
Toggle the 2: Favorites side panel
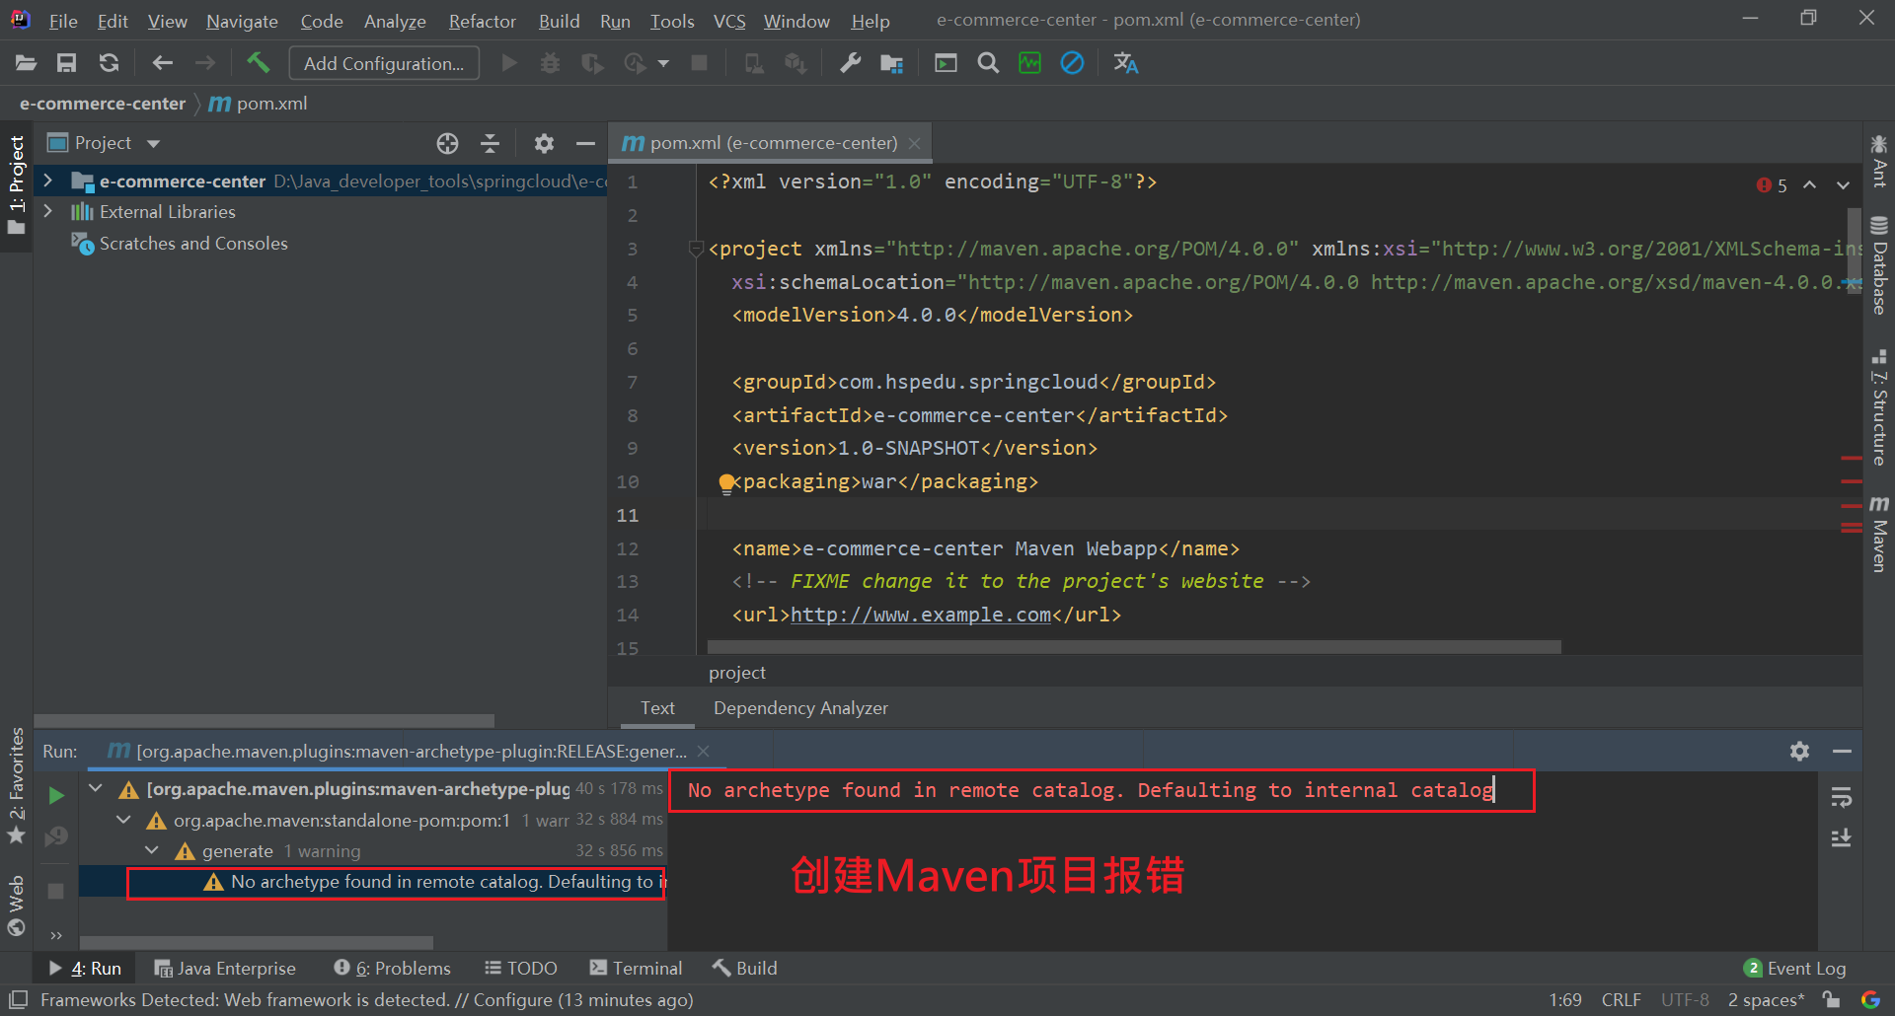point(17,786)
